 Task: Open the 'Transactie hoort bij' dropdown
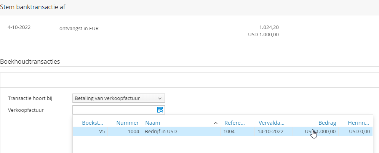coord(118,98)
